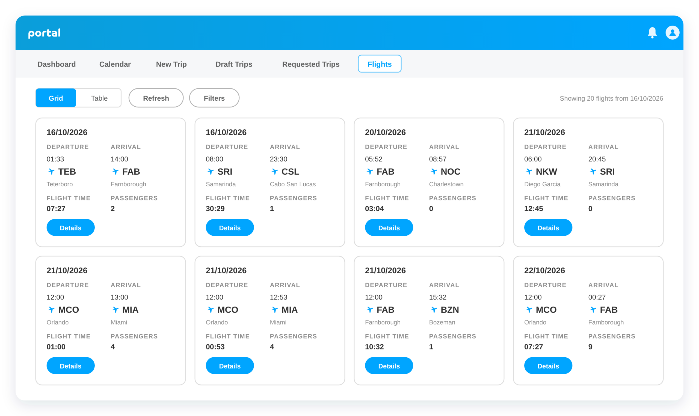View Details for 22/10/2026 MCO to FAB flight
The image size is (699, 416).
pyautogui.click(x=548, y=366)
